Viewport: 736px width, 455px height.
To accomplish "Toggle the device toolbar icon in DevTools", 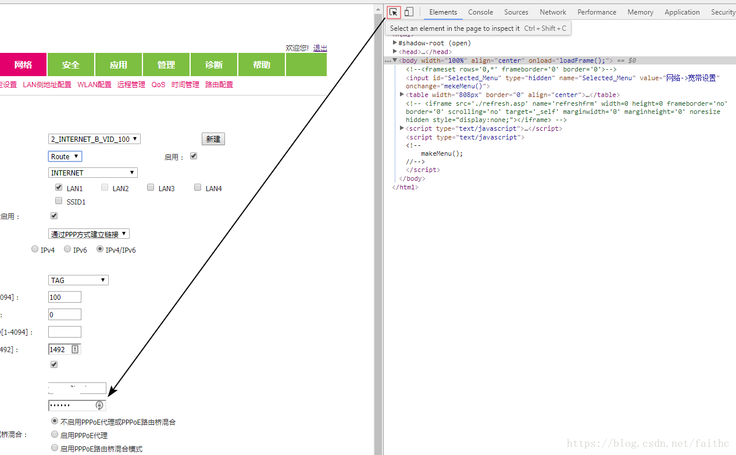I will 409,12.
